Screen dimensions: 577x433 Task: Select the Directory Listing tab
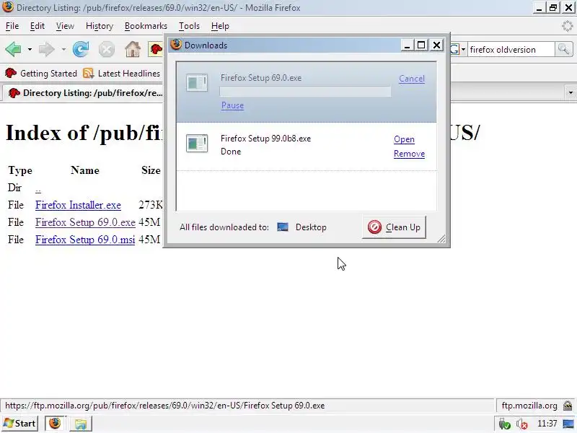click(84, 93)
